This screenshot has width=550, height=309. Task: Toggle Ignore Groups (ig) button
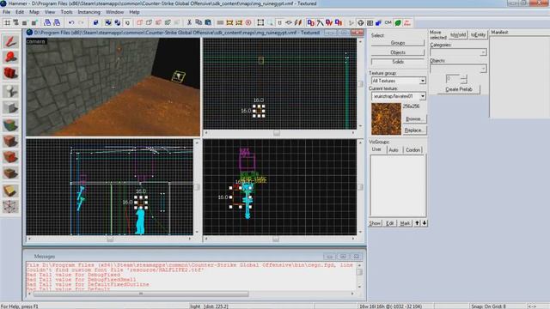click(x=127, y=23)
